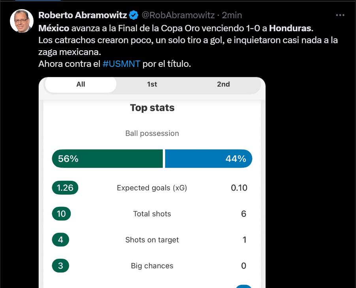Image resolution: width=356 pixels, height=288 pixels.
Task: Click the green 3 big chances badge
Action: click(x=60, y=266)
